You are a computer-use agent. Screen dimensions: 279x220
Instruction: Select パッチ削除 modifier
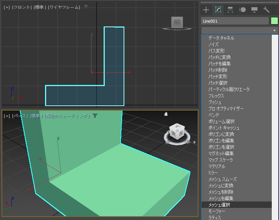click(237, 70)
